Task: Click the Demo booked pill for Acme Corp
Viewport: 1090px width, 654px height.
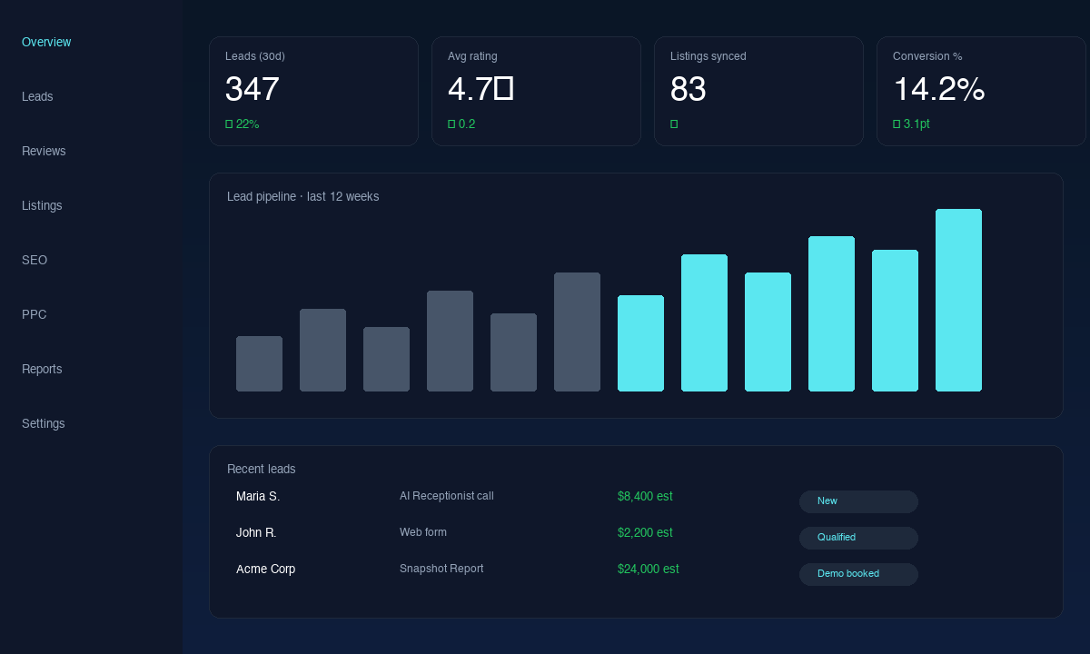Action: [858, 574]
